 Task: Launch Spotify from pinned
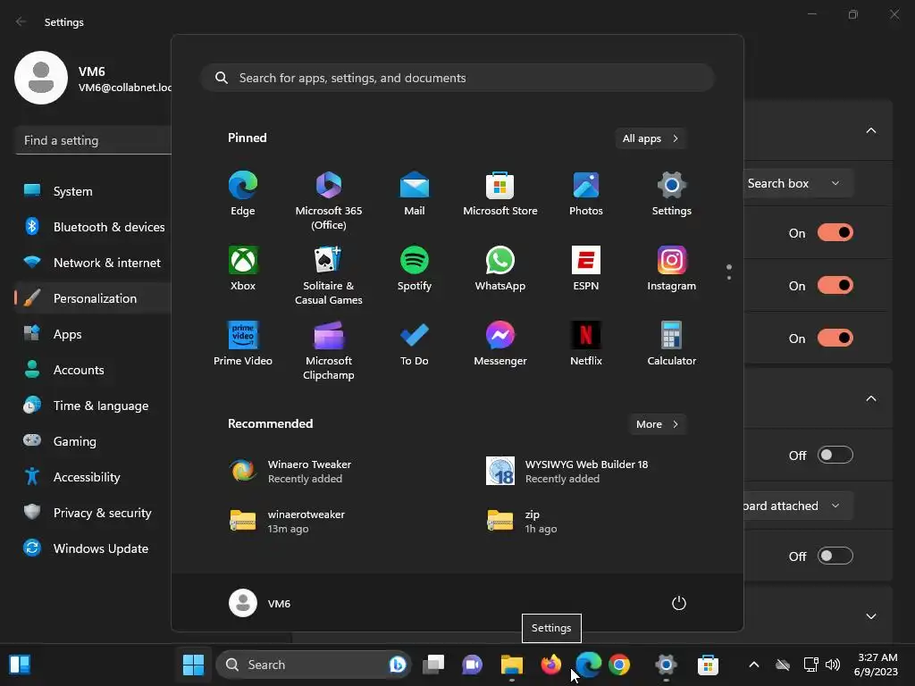click(415, 270)
